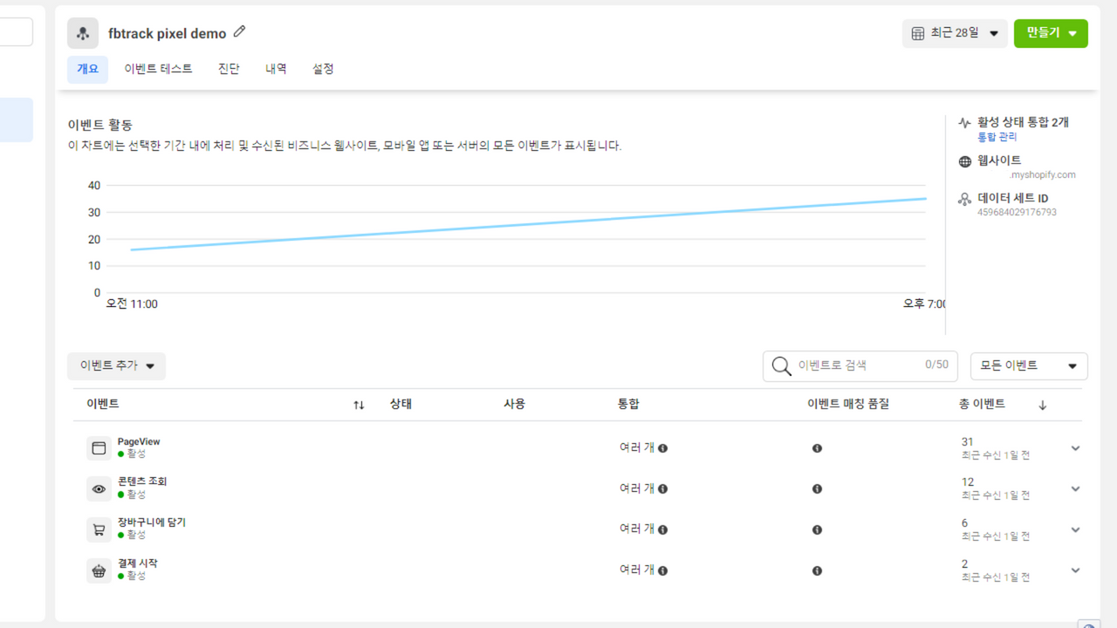Click the calendar icon in date range
The width and height of the screenshot is (1117, 628).
918,33
